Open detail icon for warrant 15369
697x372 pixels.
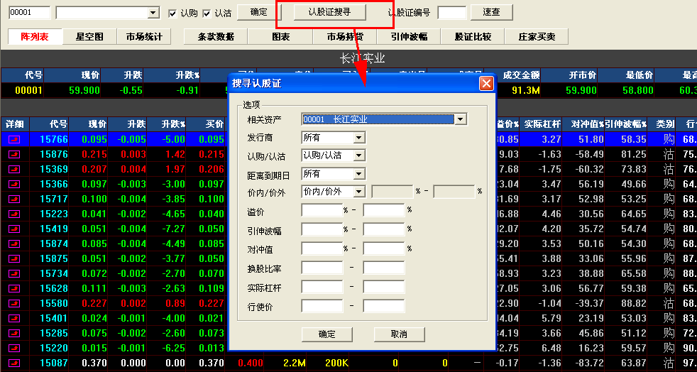(x=14, y=170)
